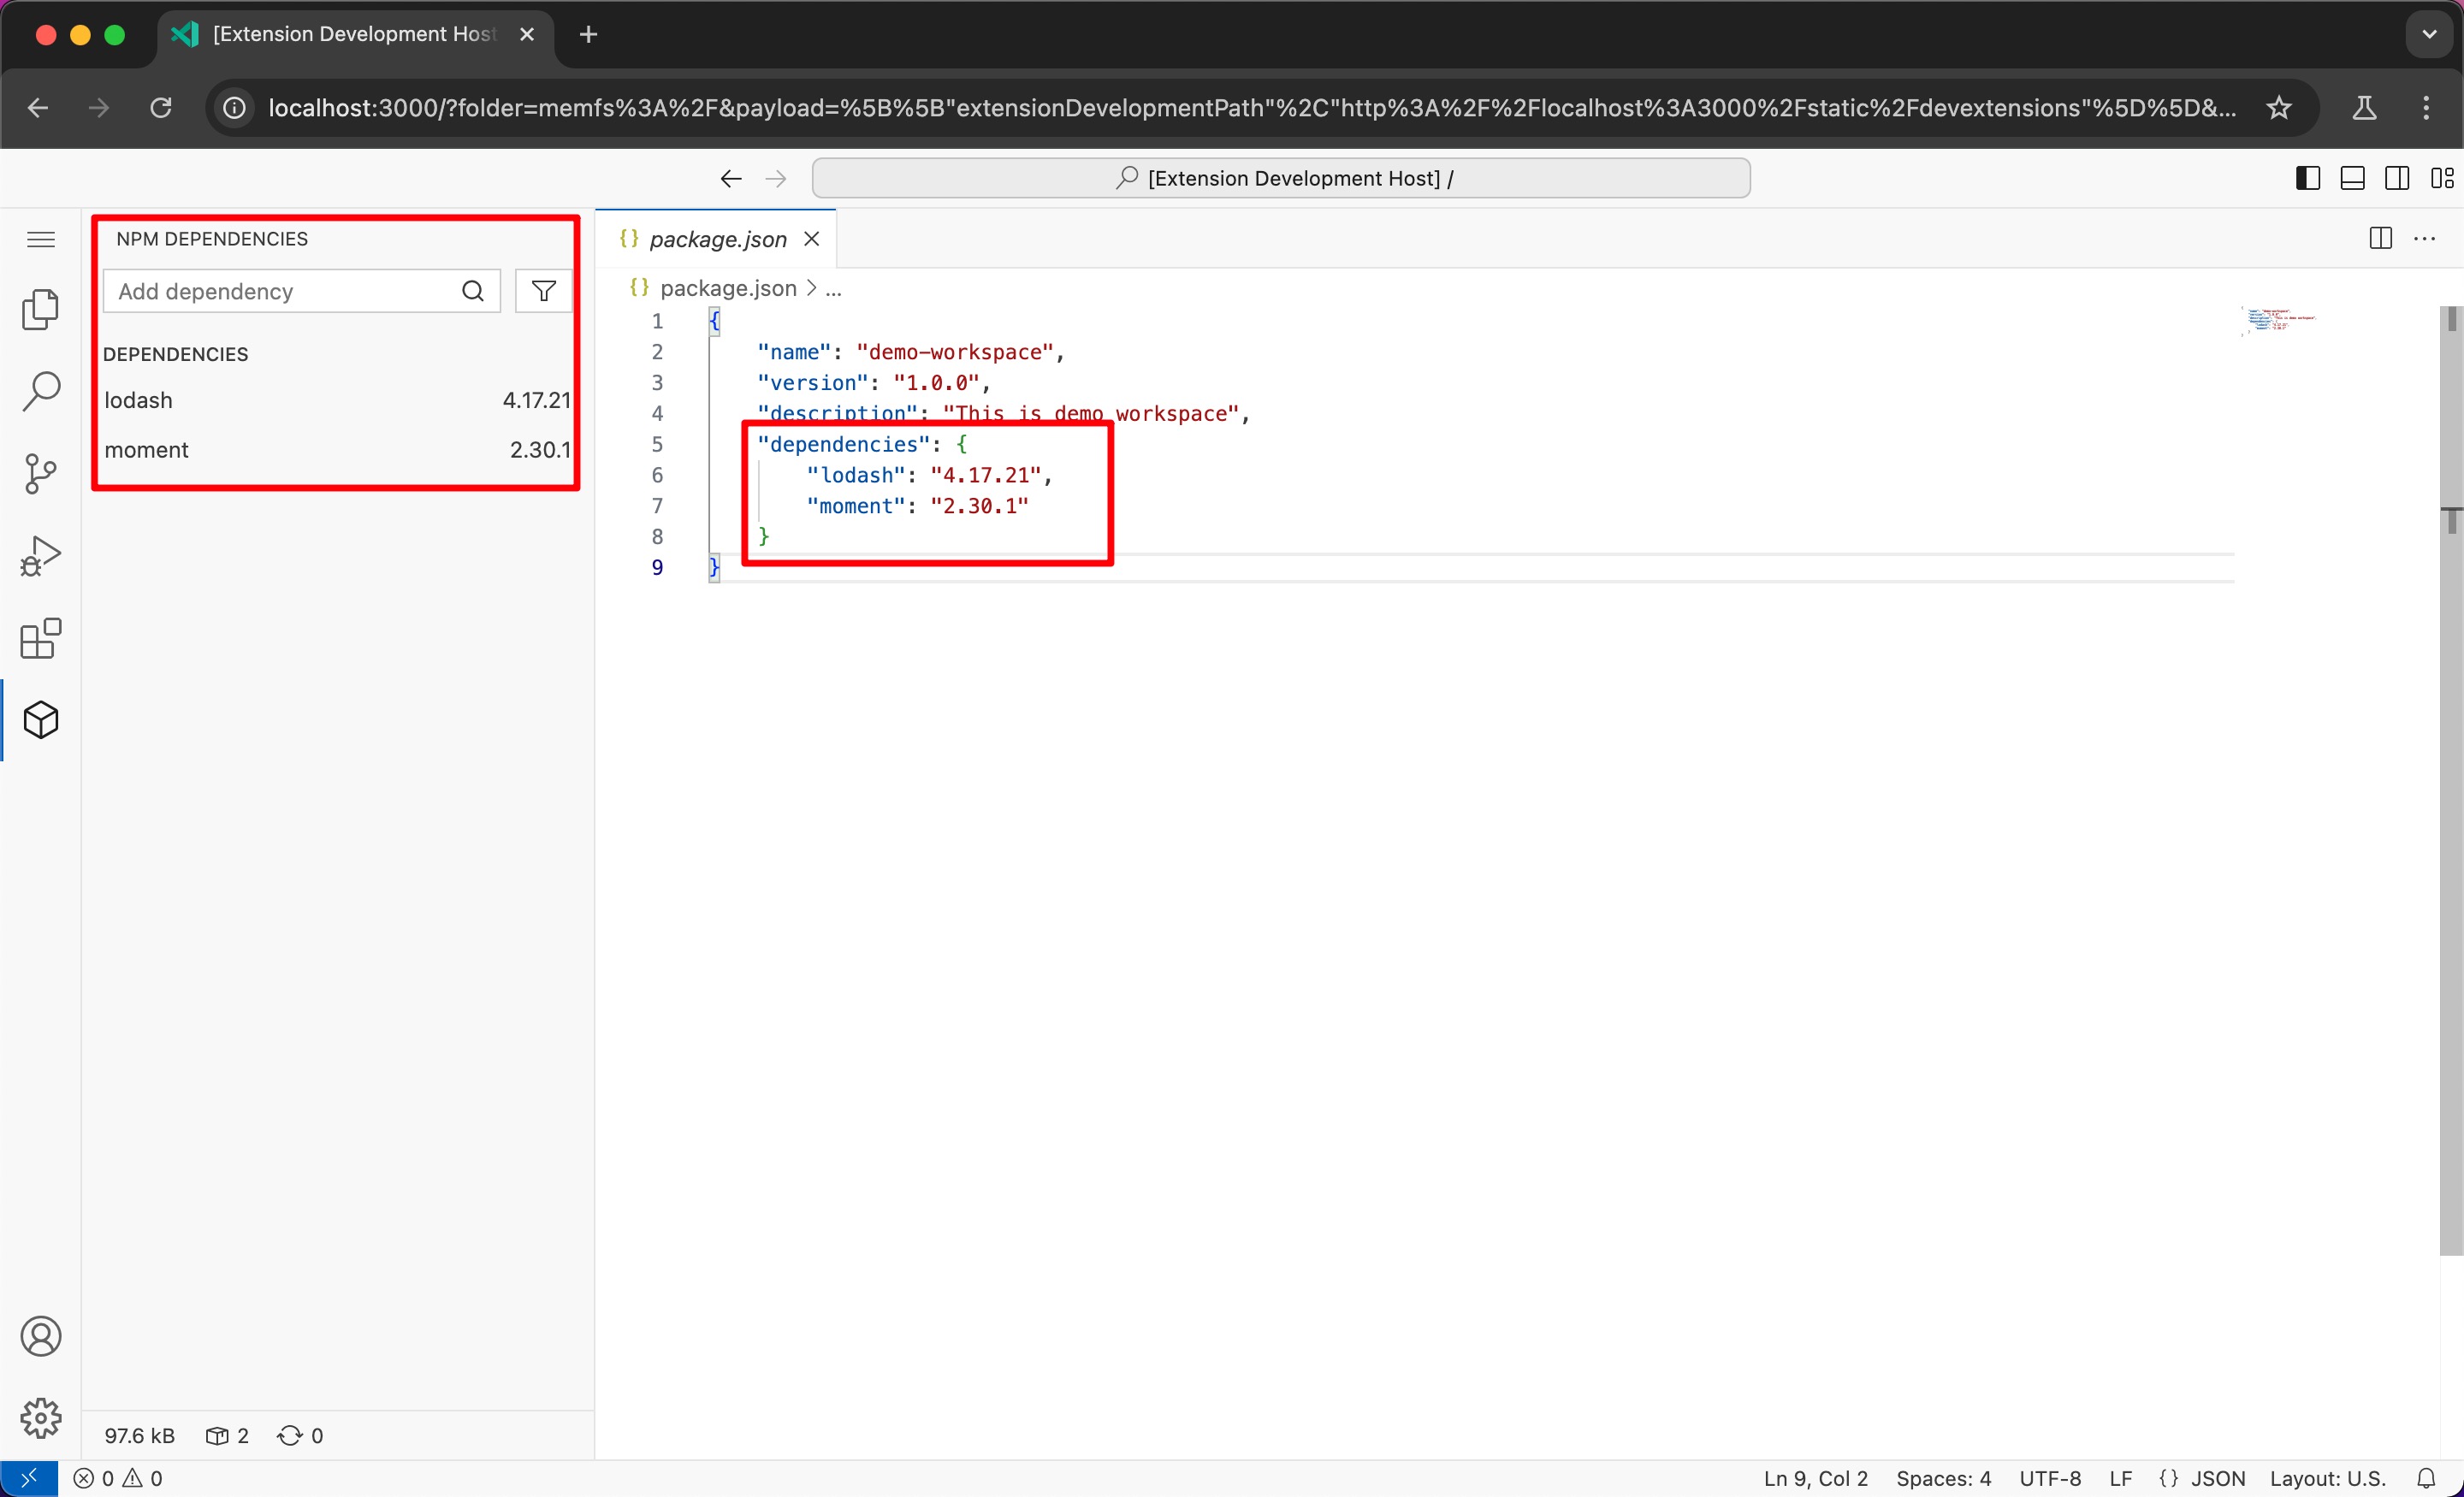Click the "name" key on line 2
Image resolution: width=2464 pixels, height=1497 pixels.
pos(794,352)
